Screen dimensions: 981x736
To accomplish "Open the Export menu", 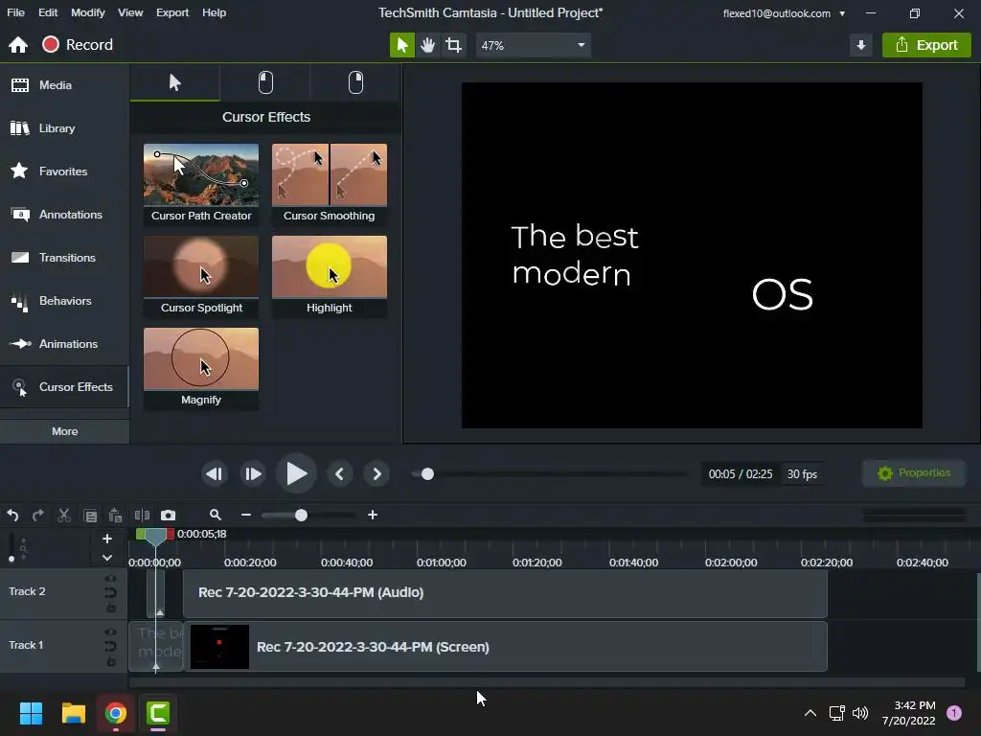I will [x=172, y=12].
